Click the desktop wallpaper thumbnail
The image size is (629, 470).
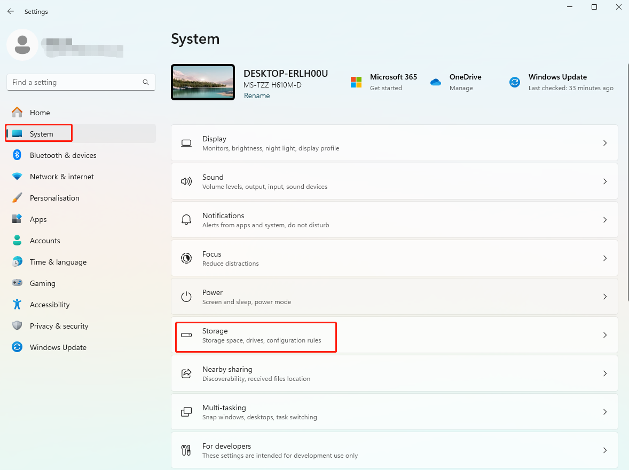click(203, 82)
